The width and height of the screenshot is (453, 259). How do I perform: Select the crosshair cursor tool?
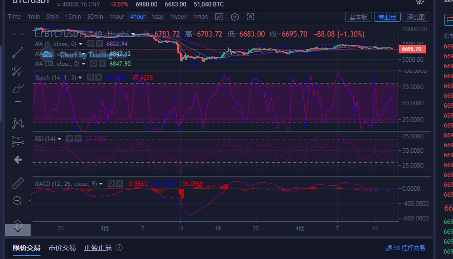point(18,35)
